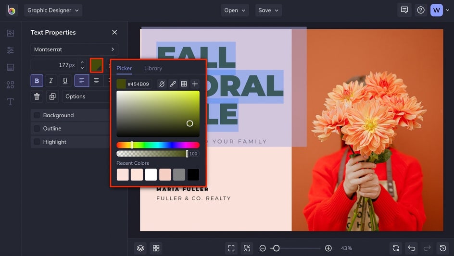
Task: Open the Save dropdown menu
Action: pos(268,10)
